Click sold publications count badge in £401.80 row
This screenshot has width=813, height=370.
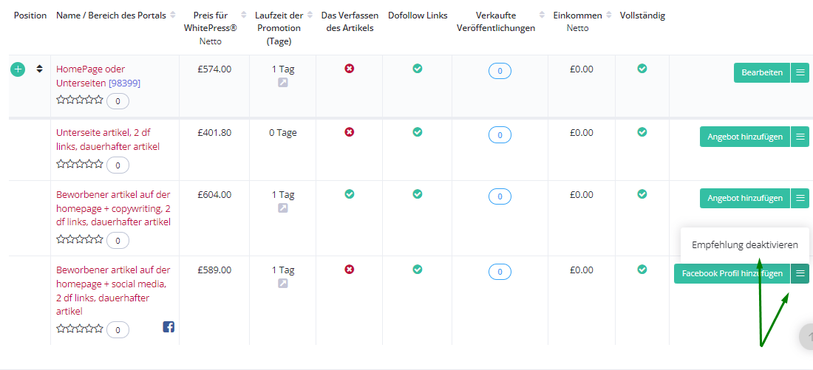pyautogui.click(x=500, y=135)
